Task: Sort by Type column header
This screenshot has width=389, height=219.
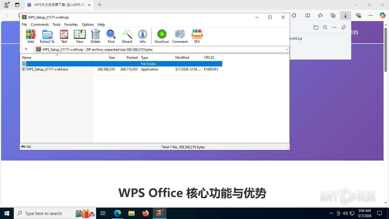Action: click(x=156, y=57)
